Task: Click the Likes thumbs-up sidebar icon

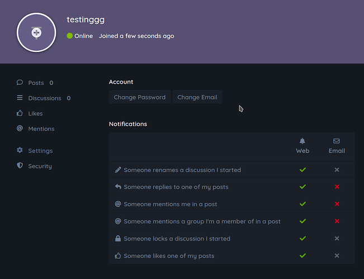Action: pyautogui.click(x=20, y=113)
